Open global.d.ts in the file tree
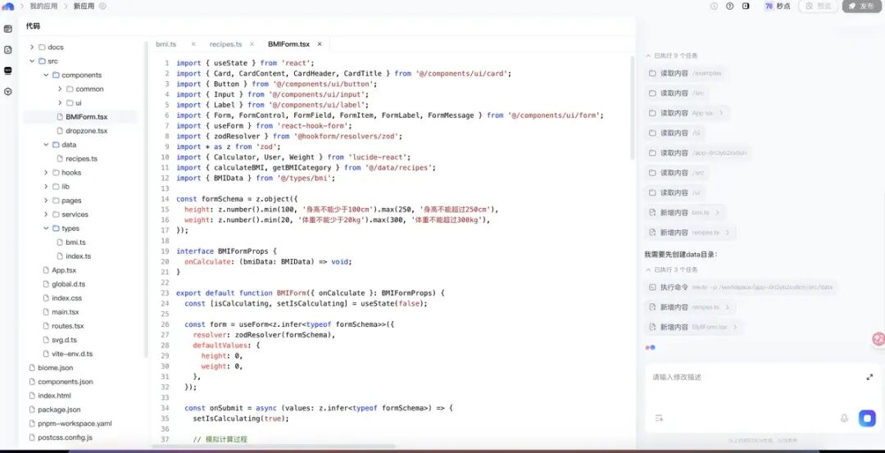885x453 pixels. (x=63, y=284)
